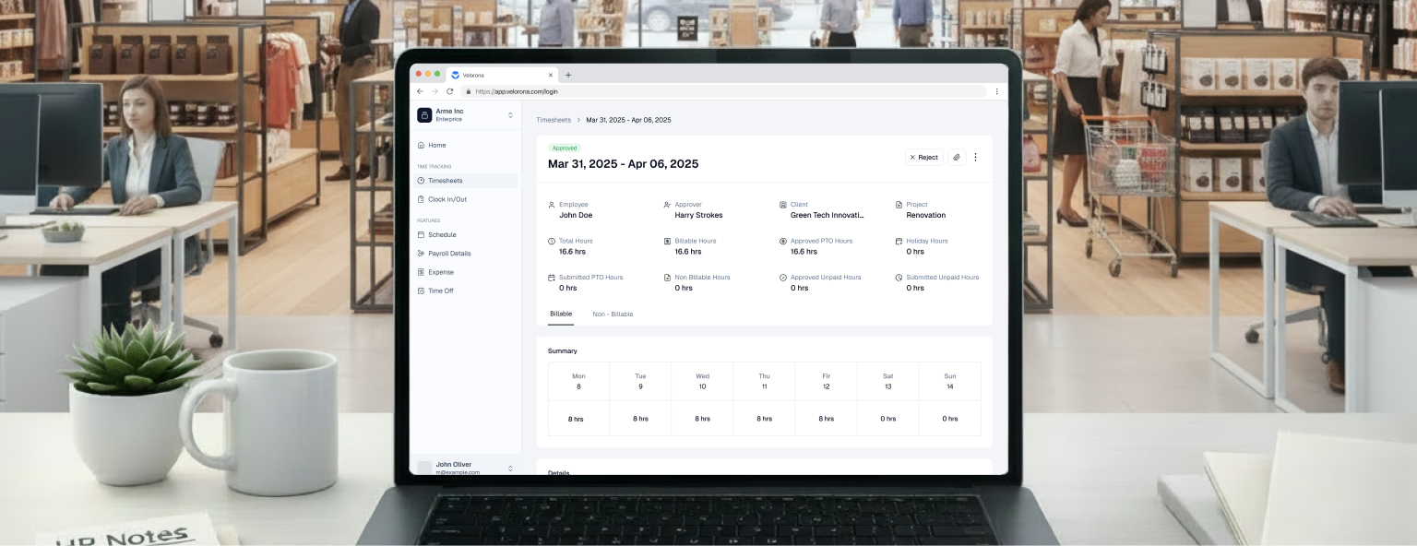Click the Approver icon

(667, 205)
